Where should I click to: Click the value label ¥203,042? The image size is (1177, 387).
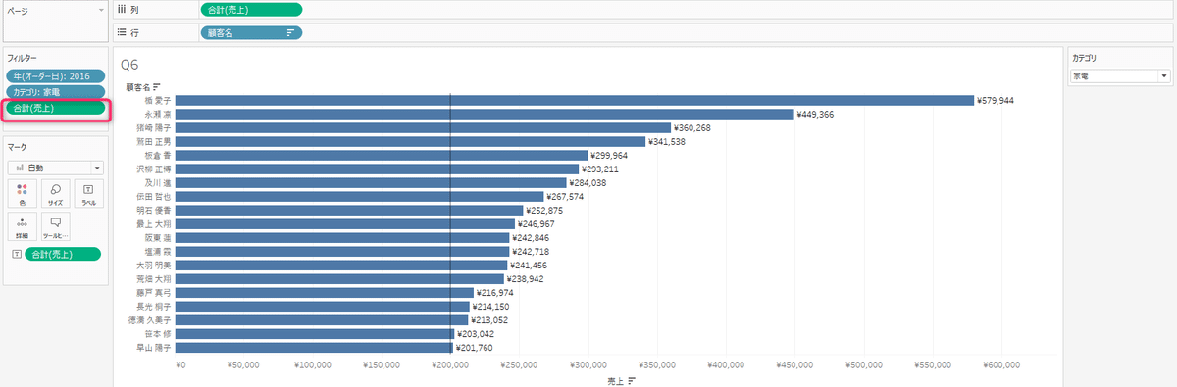click(476, 333)
